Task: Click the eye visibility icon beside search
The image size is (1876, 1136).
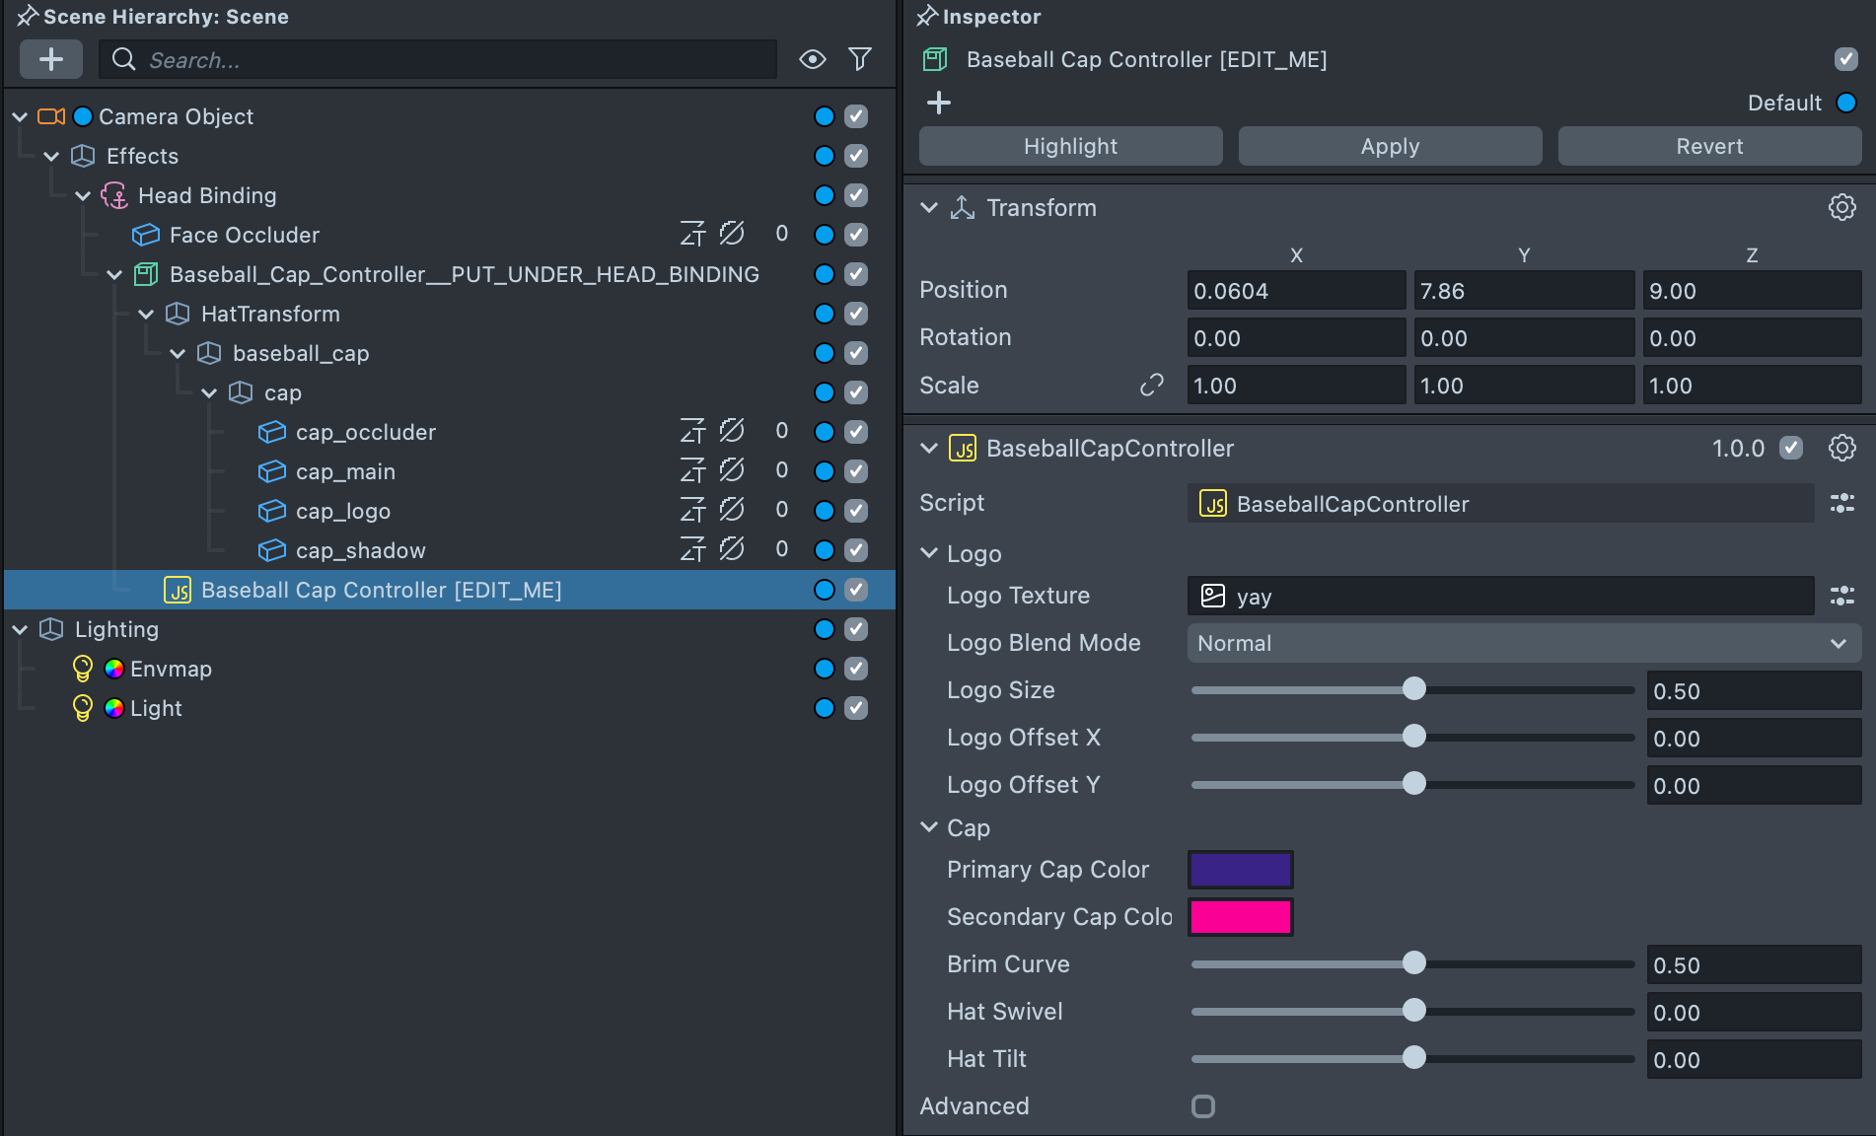Action: pyautogui.click(x=812, y=59)
